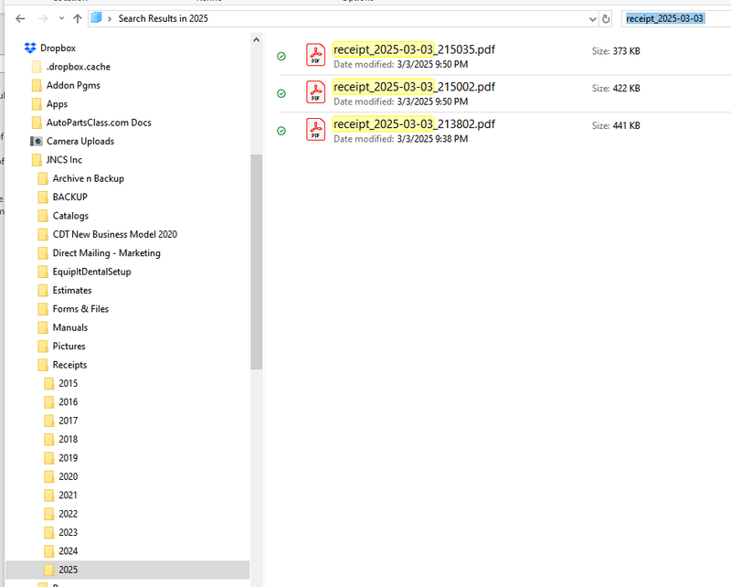Screen dimensions: 731x587
Task: Open the 2020 receipts folder
Action: pyautogui.click(x=68, y=477)
